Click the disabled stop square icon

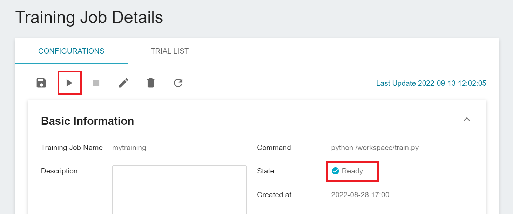coord(96,83)
